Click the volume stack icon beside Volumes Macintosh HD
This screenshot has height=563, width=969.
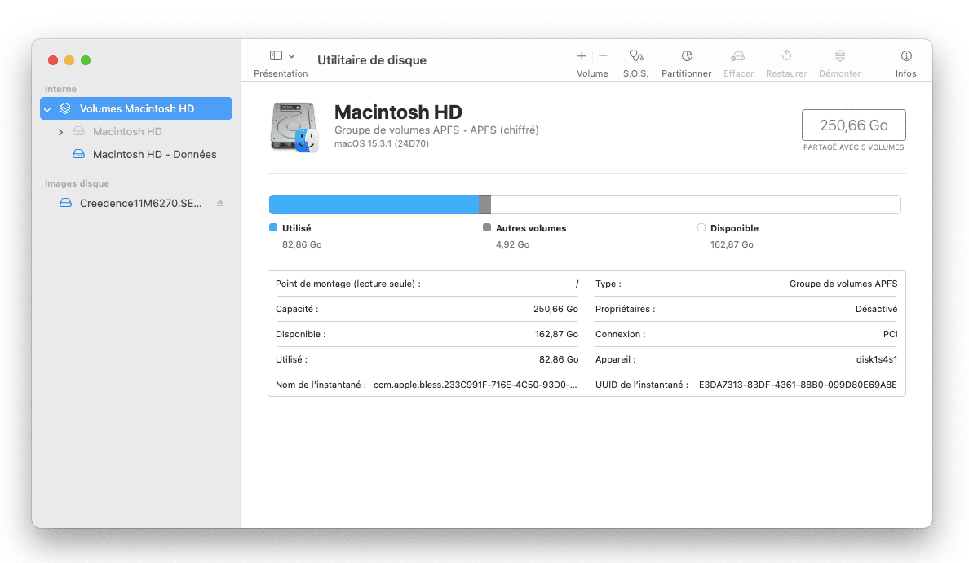[65, 108]
